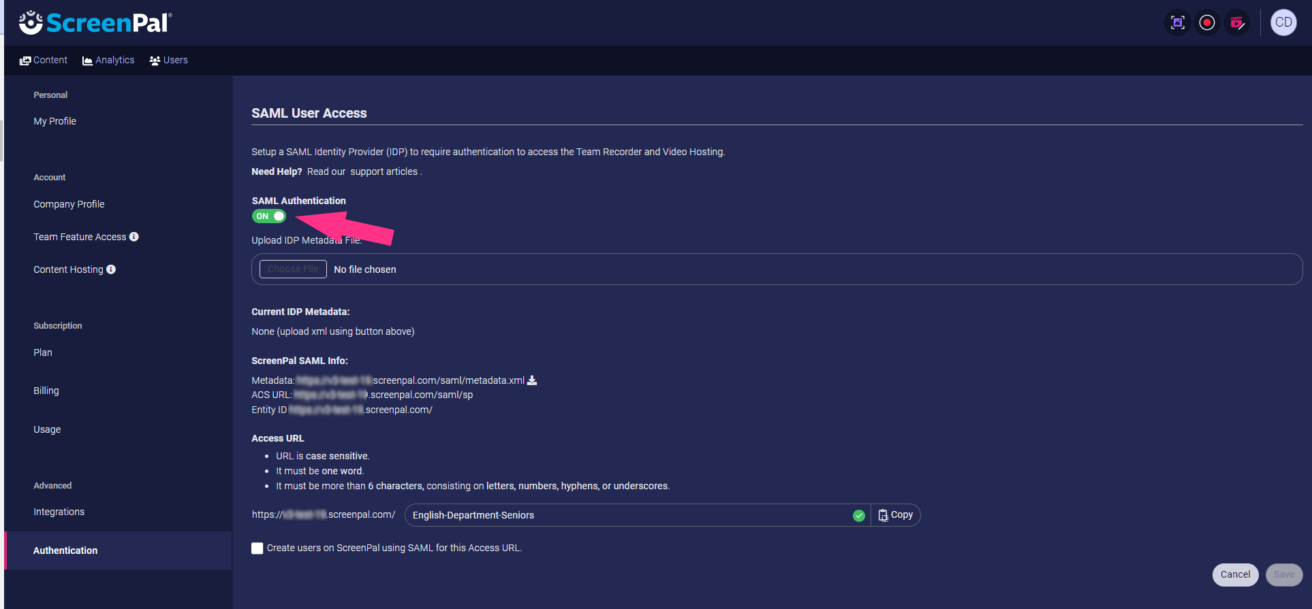Select the Plan subscription page

tap(43, 352)
